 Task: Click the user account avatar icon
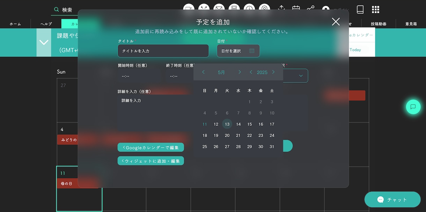click(x=326, y=9)
